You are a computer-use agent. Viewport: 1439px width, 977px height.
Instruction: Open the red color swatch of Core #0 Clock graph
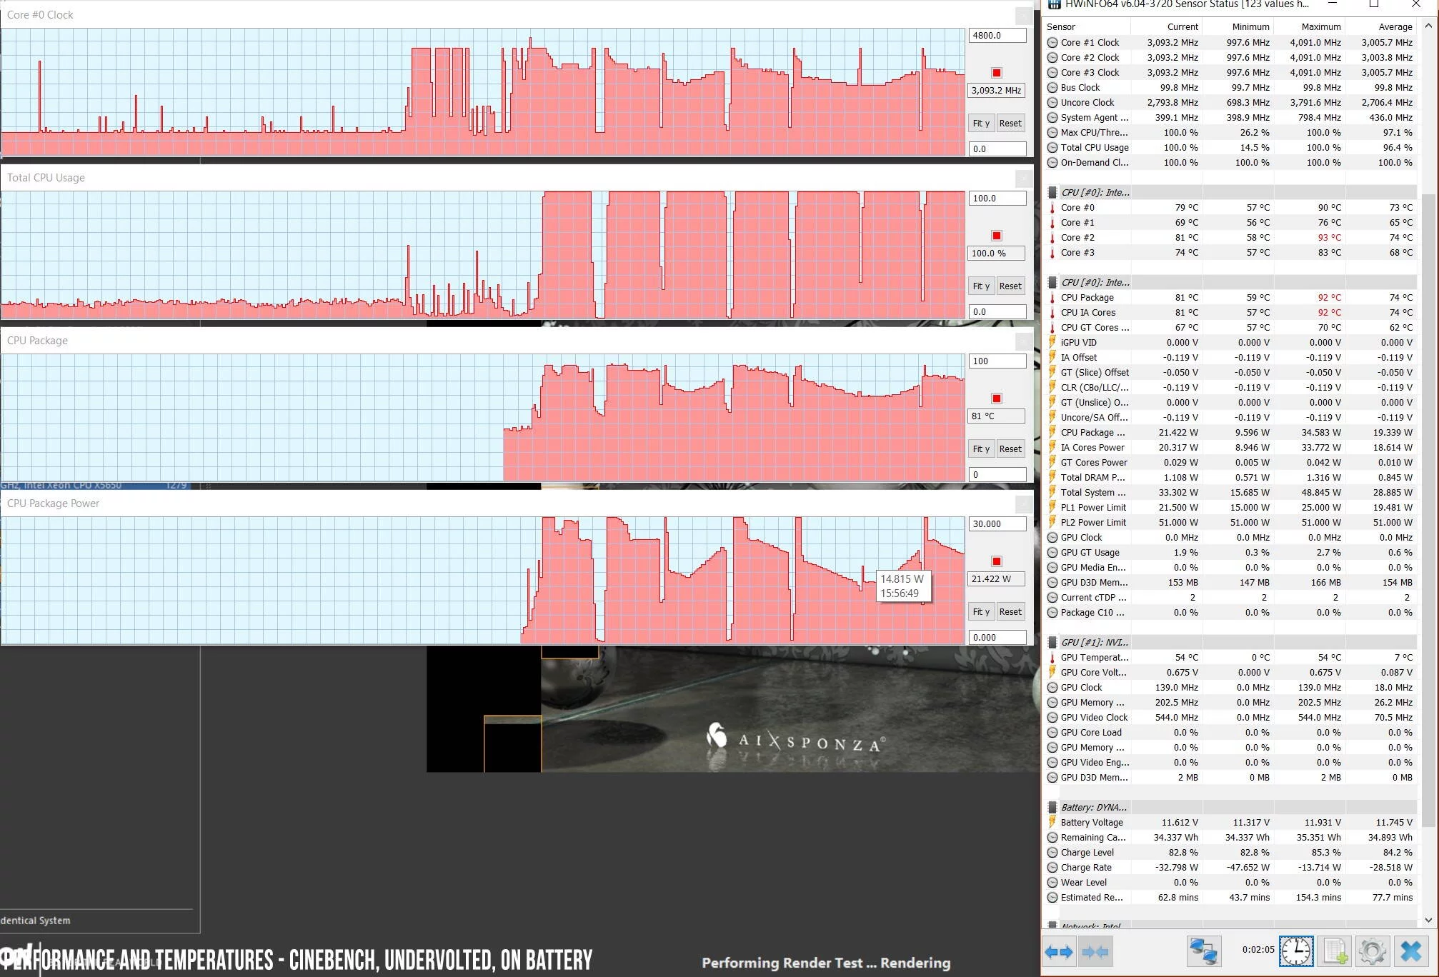997,73
